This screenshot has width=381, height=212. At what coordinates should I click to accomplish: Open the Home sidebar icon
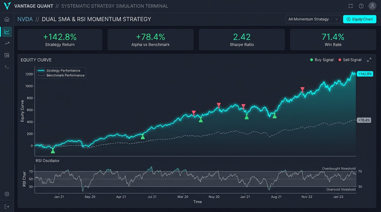pyautogui.click(x=7, y=19)
